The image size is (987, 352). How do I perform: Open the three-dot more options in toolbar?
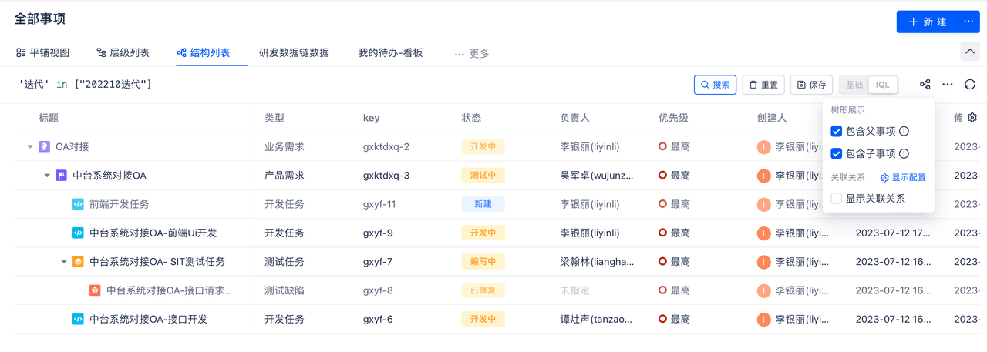pyautogui.click(x=948, y=85)
